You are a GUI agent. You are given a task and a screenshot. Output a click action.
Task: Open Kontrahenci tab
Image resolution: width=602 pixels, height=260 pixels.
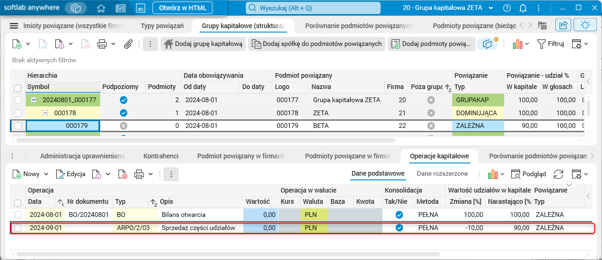(161, 156)
